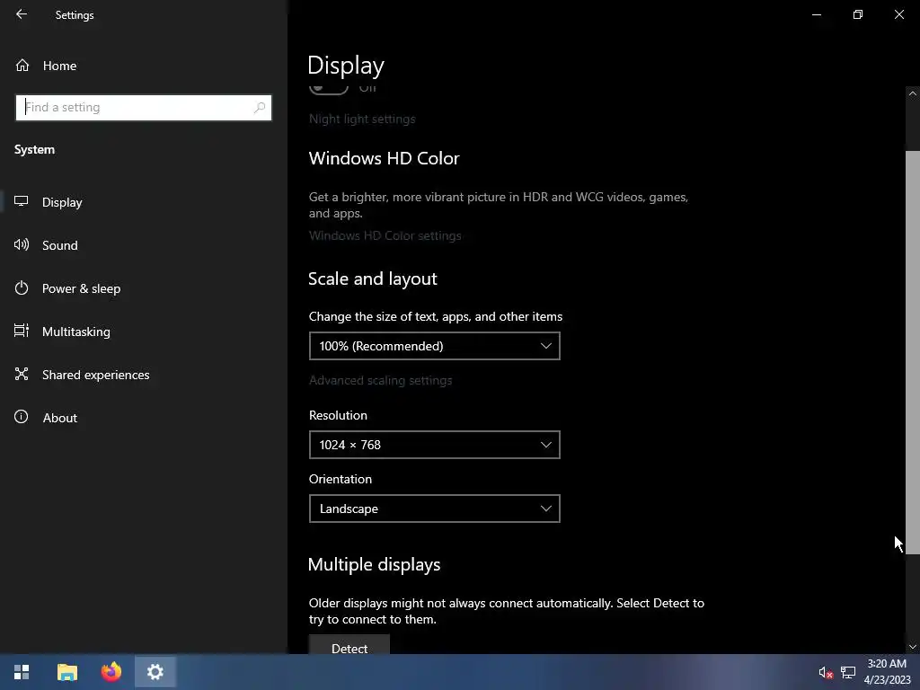Viewport: 920px width, 690px height.
Task: Click the Detect button
Action: 349,644
